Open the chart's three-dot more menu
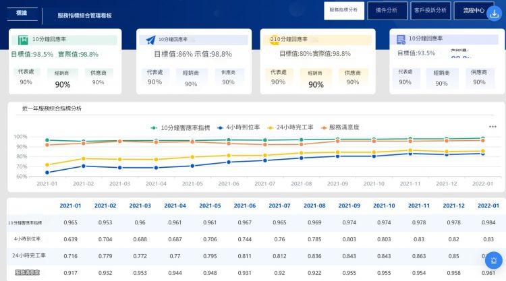 click(492, 126)
